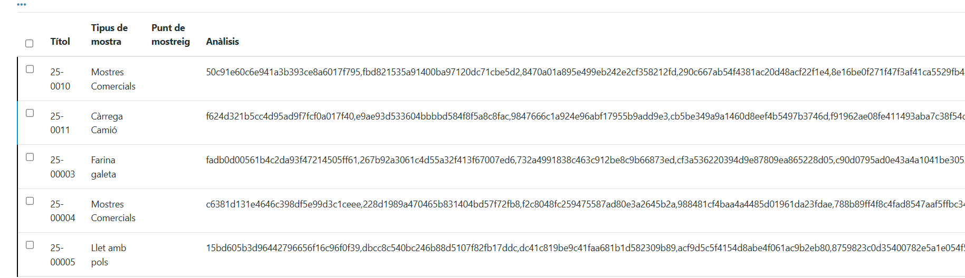Check the row 25-00003 checkbox
The image size is (965, 278).
(x=30, y=157)
